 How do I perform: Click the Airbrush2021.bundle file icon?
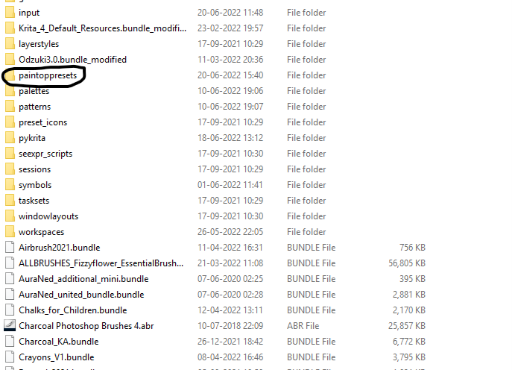(x=10, y=248)
